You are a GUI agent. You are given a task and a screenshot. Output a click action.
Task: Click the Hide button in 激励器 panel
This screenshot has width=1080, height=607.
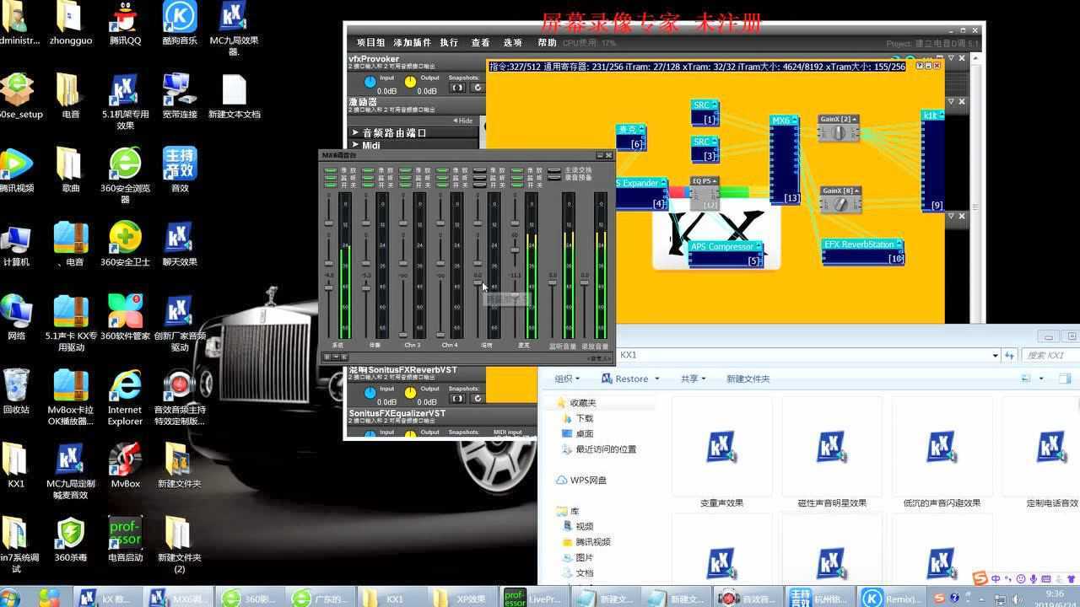point(462,121)
